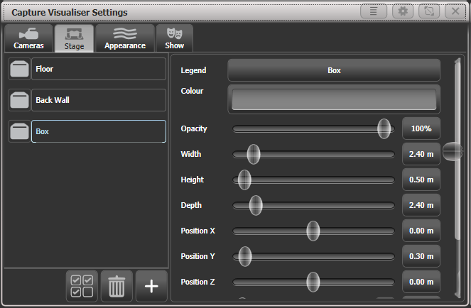
Task: Click the Position Z label
Action: point(197,282)
